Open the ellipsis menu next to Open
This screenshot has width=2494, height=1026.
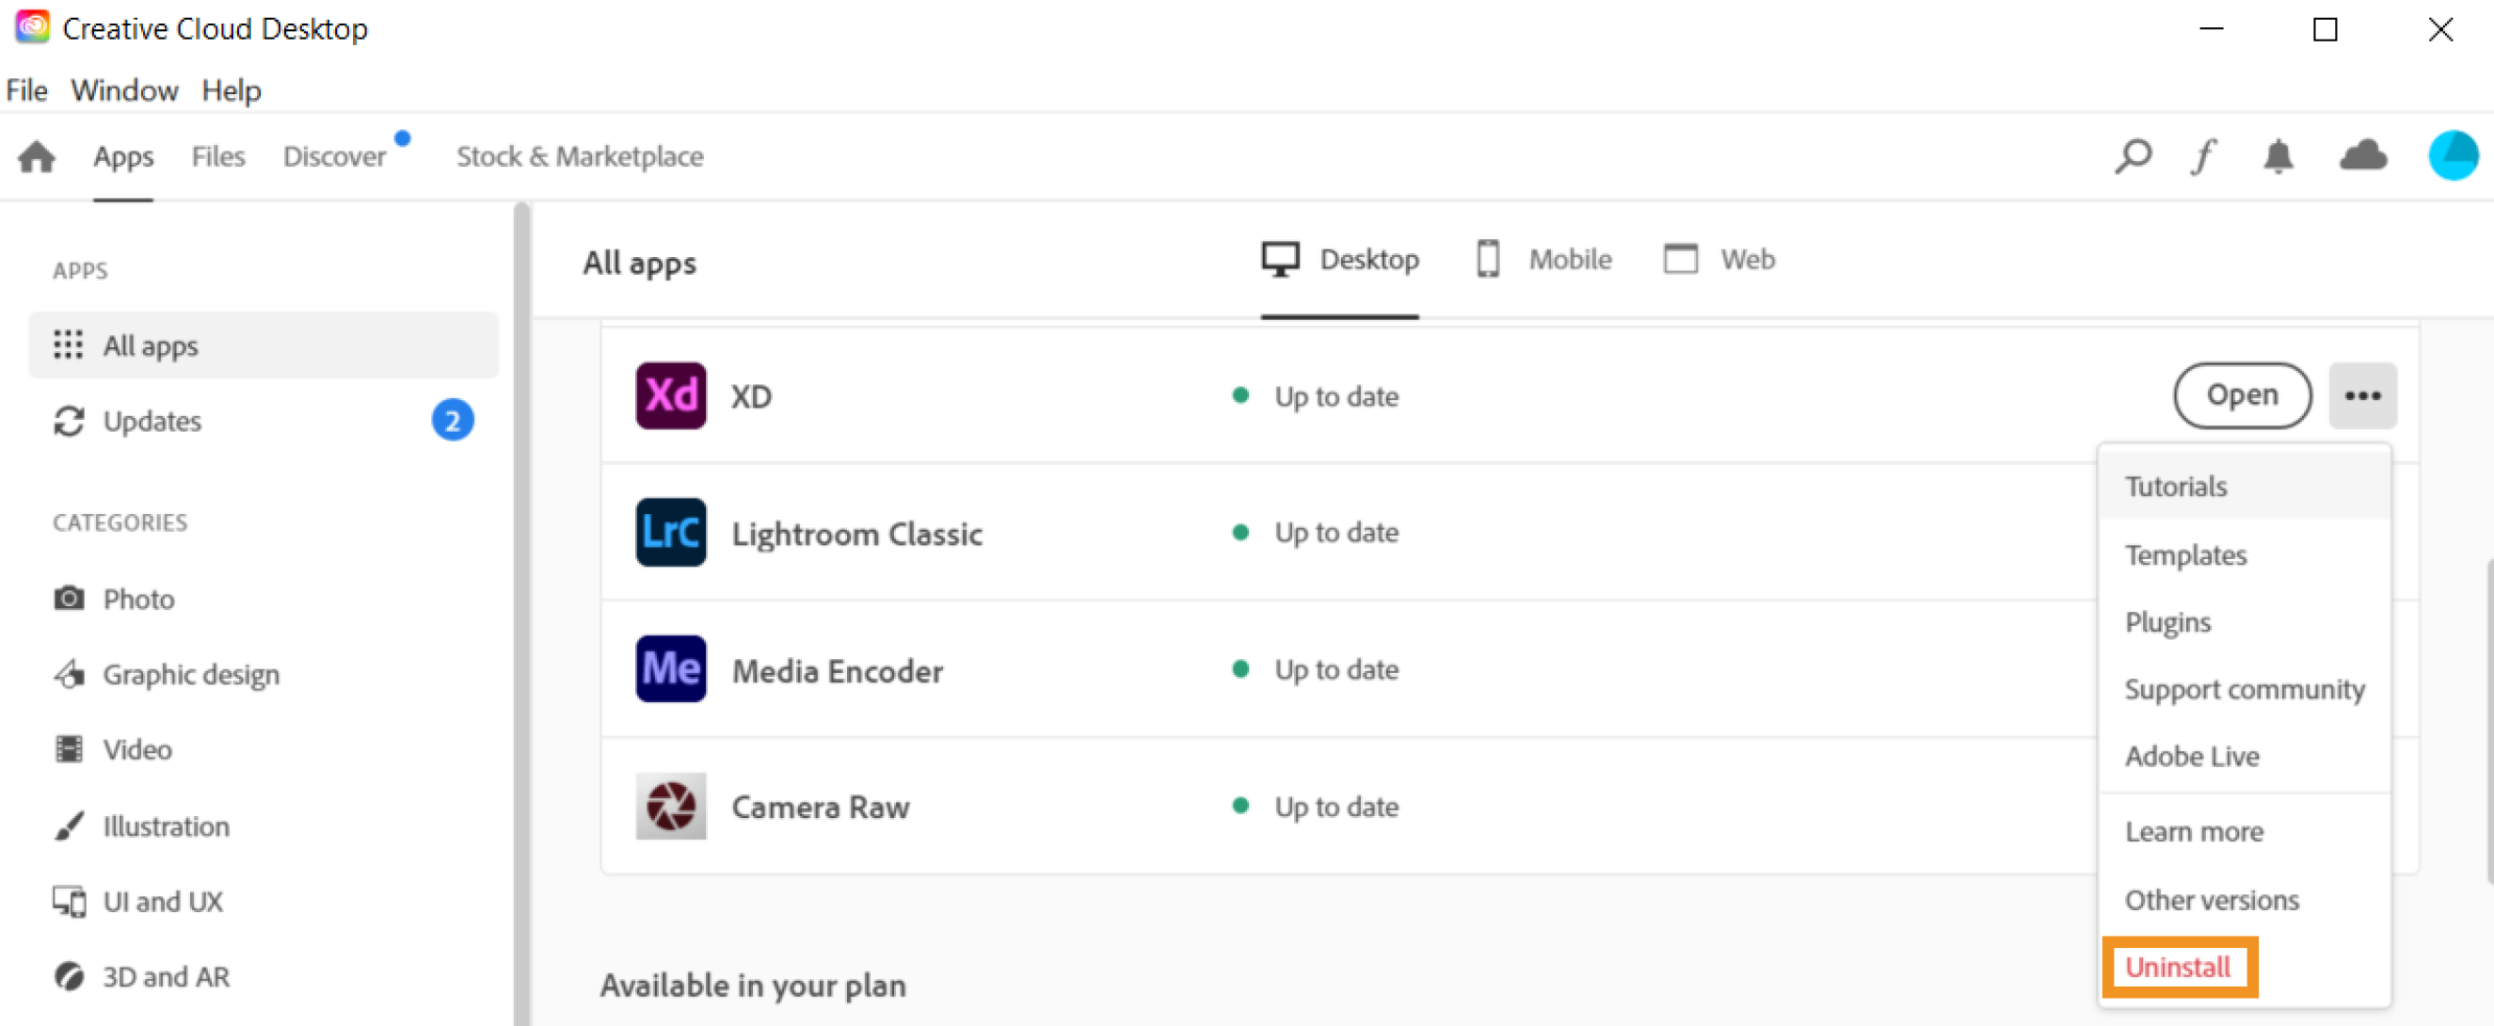2363,395
